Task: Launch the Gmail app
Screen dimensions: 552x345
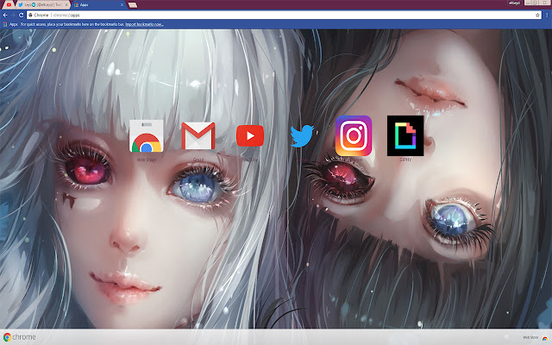Action: pyautogui.click(x=198, y=136)
